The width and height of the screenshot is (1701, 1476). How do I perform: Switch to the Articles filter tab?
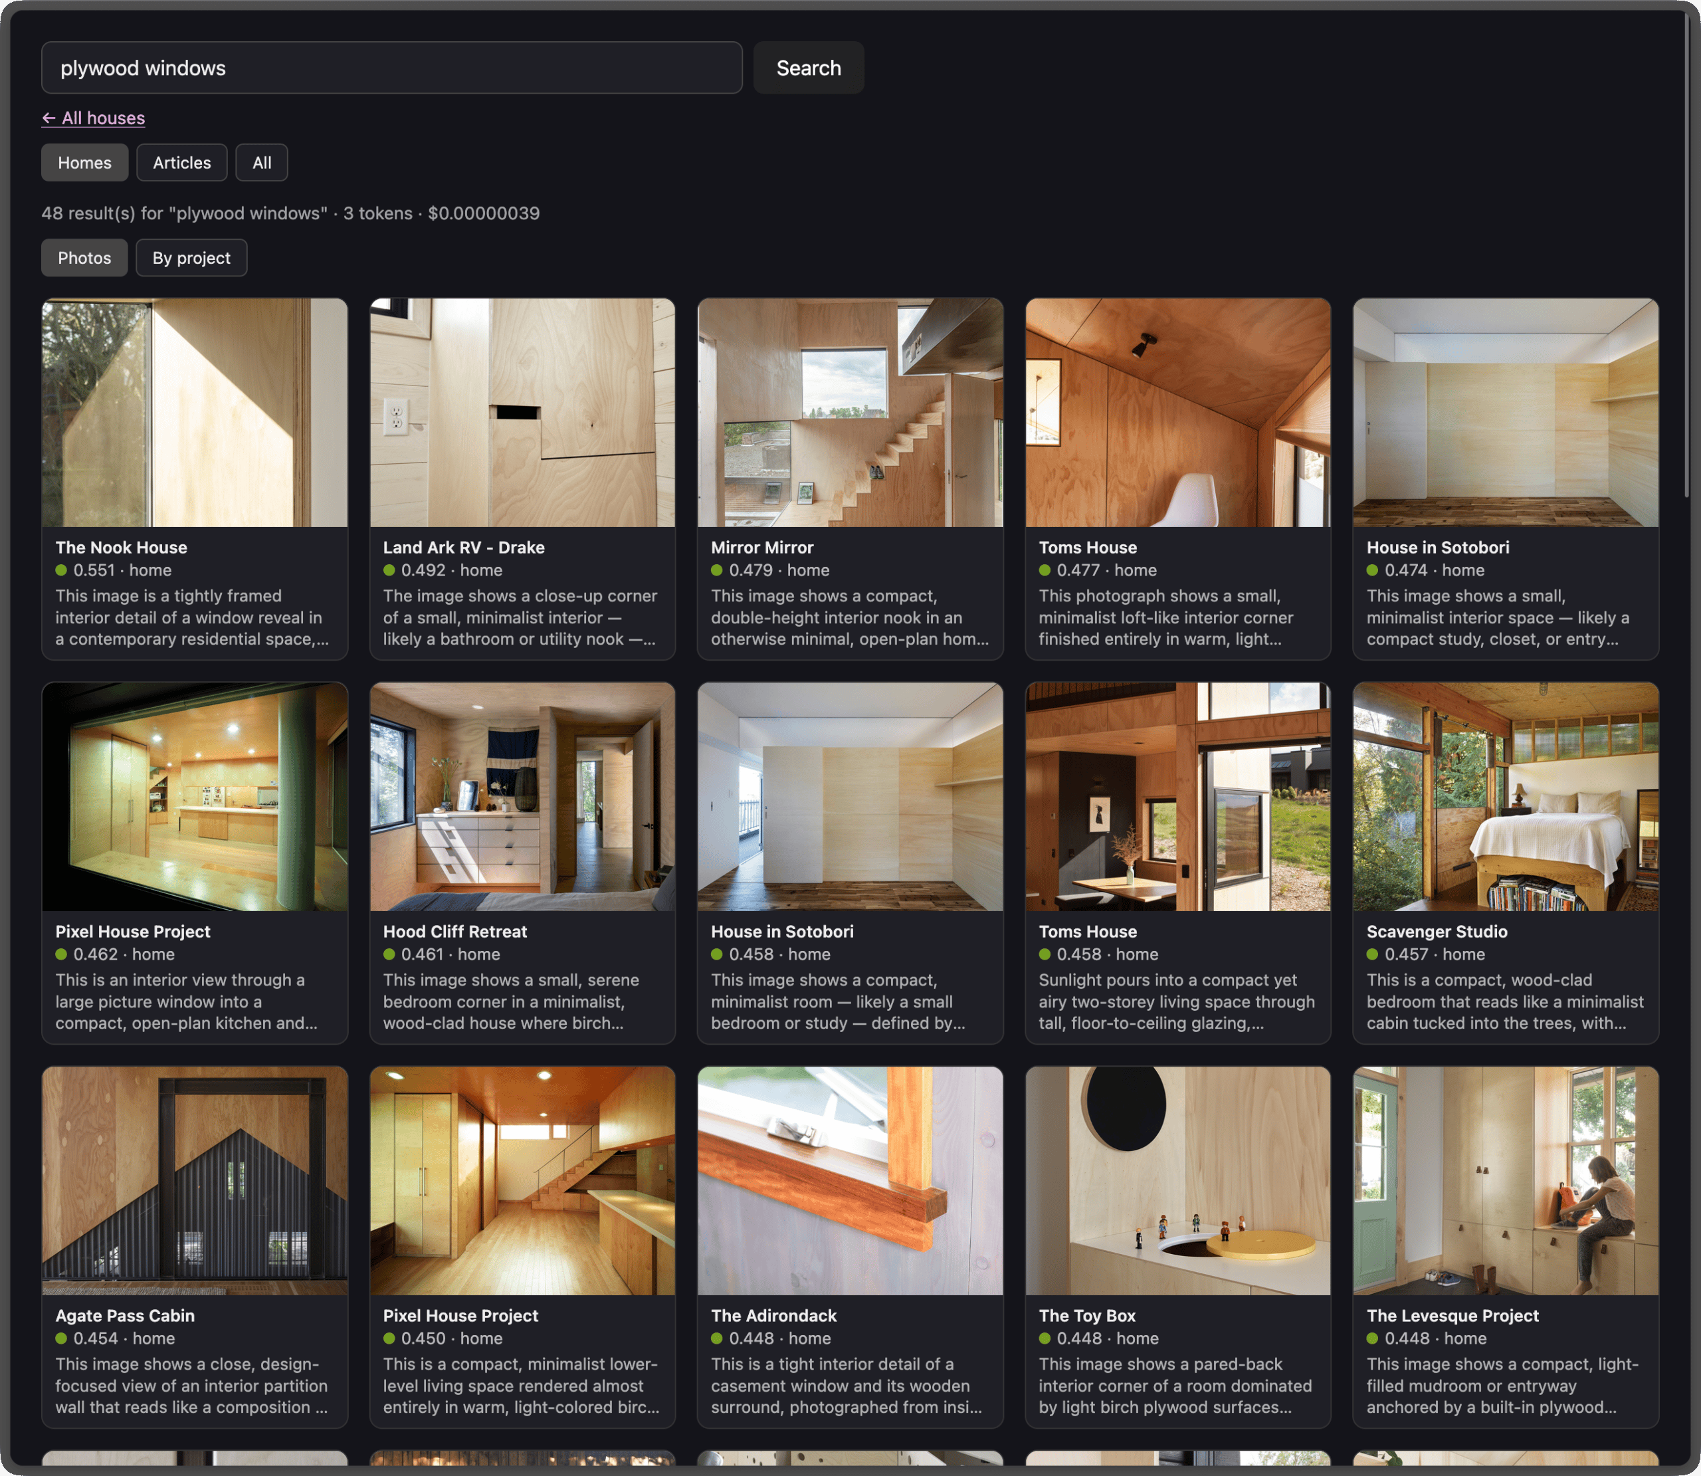(x=181, y=162)
